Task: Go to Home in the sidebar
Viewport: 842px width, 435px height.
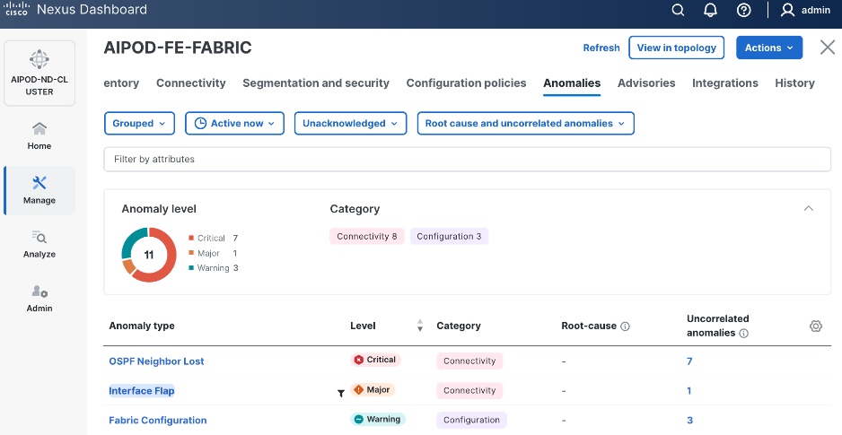Action: click(39, 135)
